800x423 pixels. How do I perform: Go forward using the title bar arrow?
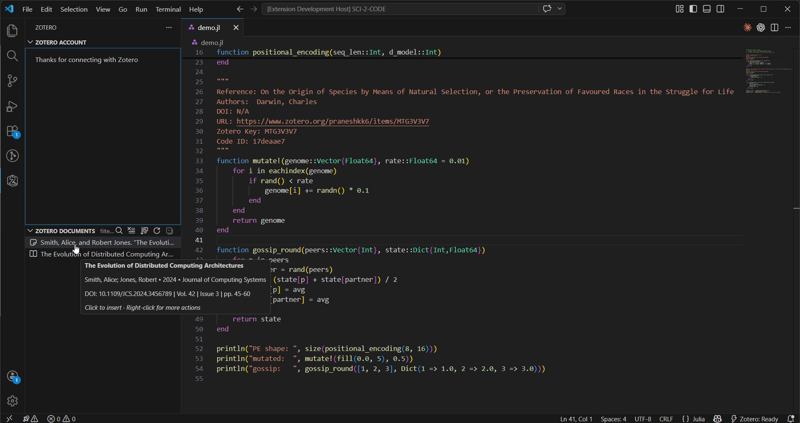click(254, 9)
